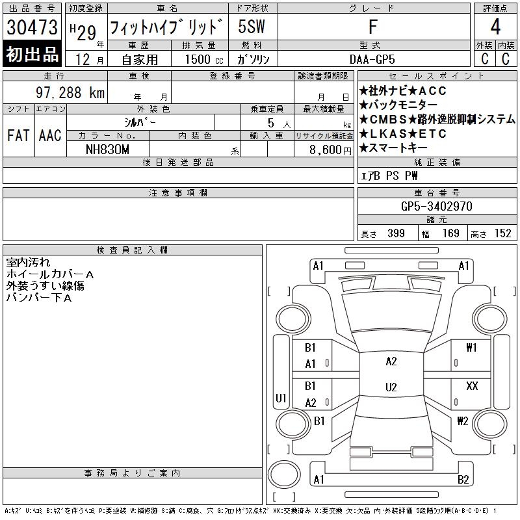Select the 最大積載量 label
Screen dimensions: 520x520
(x=324, y=109)
